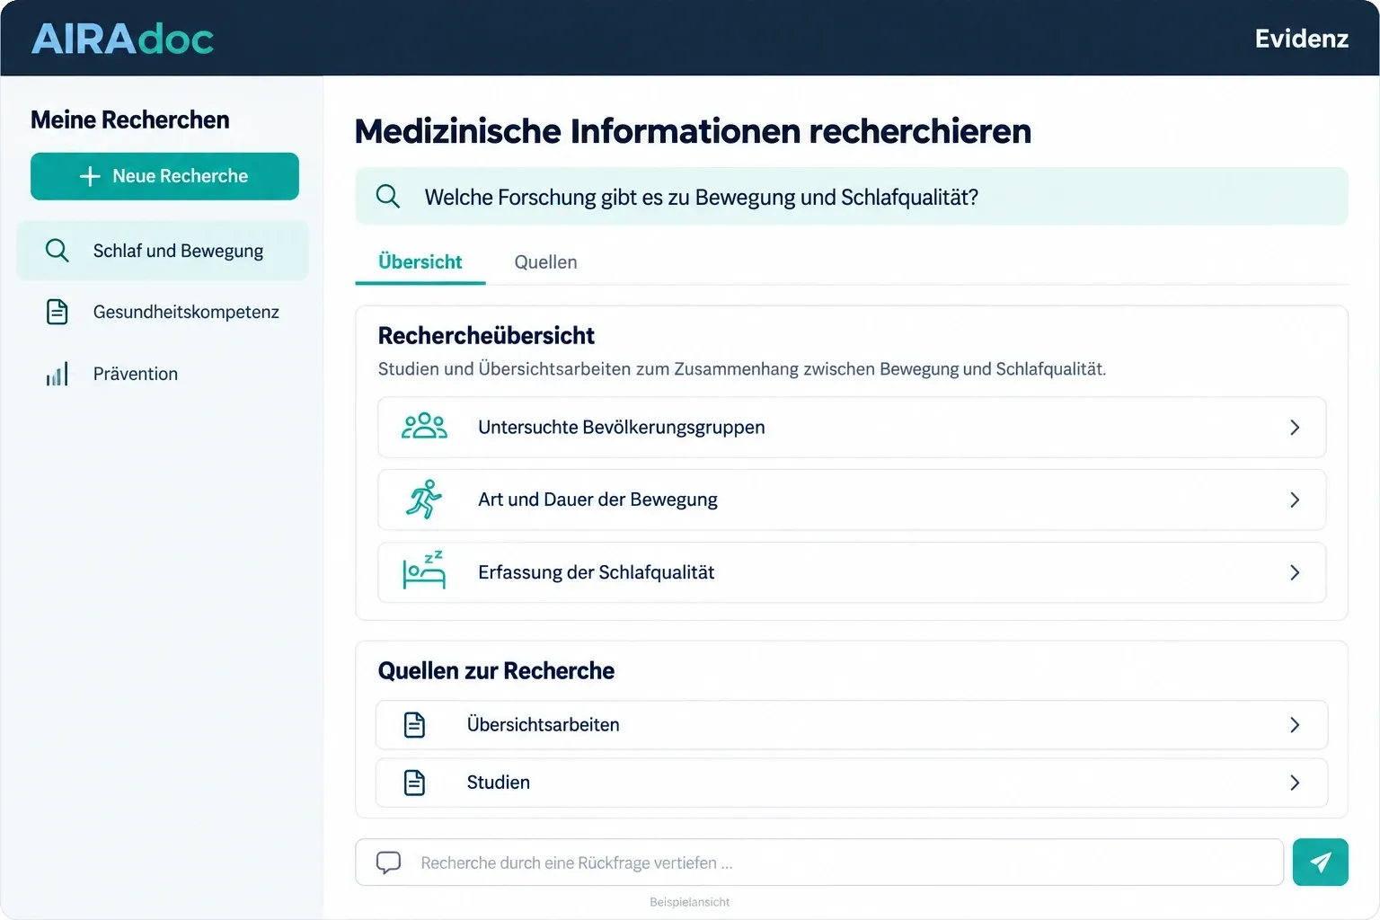Click the AIRAdoc logo

tap(122, 39)
